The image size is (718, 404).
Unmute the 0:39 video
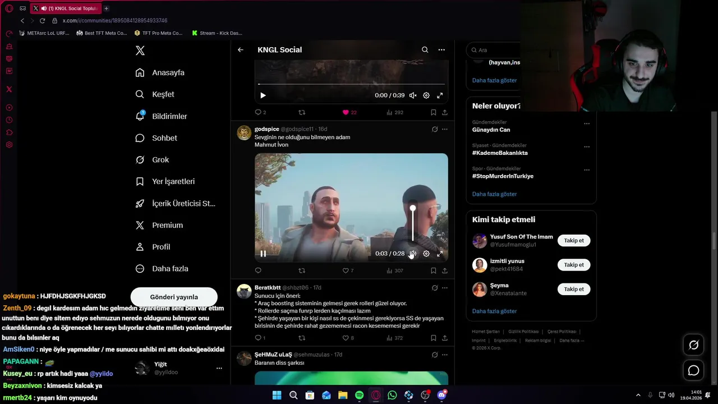click(x=413, y=95)
